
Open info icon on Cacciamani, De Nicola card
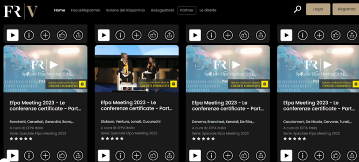tap(302, 155)
